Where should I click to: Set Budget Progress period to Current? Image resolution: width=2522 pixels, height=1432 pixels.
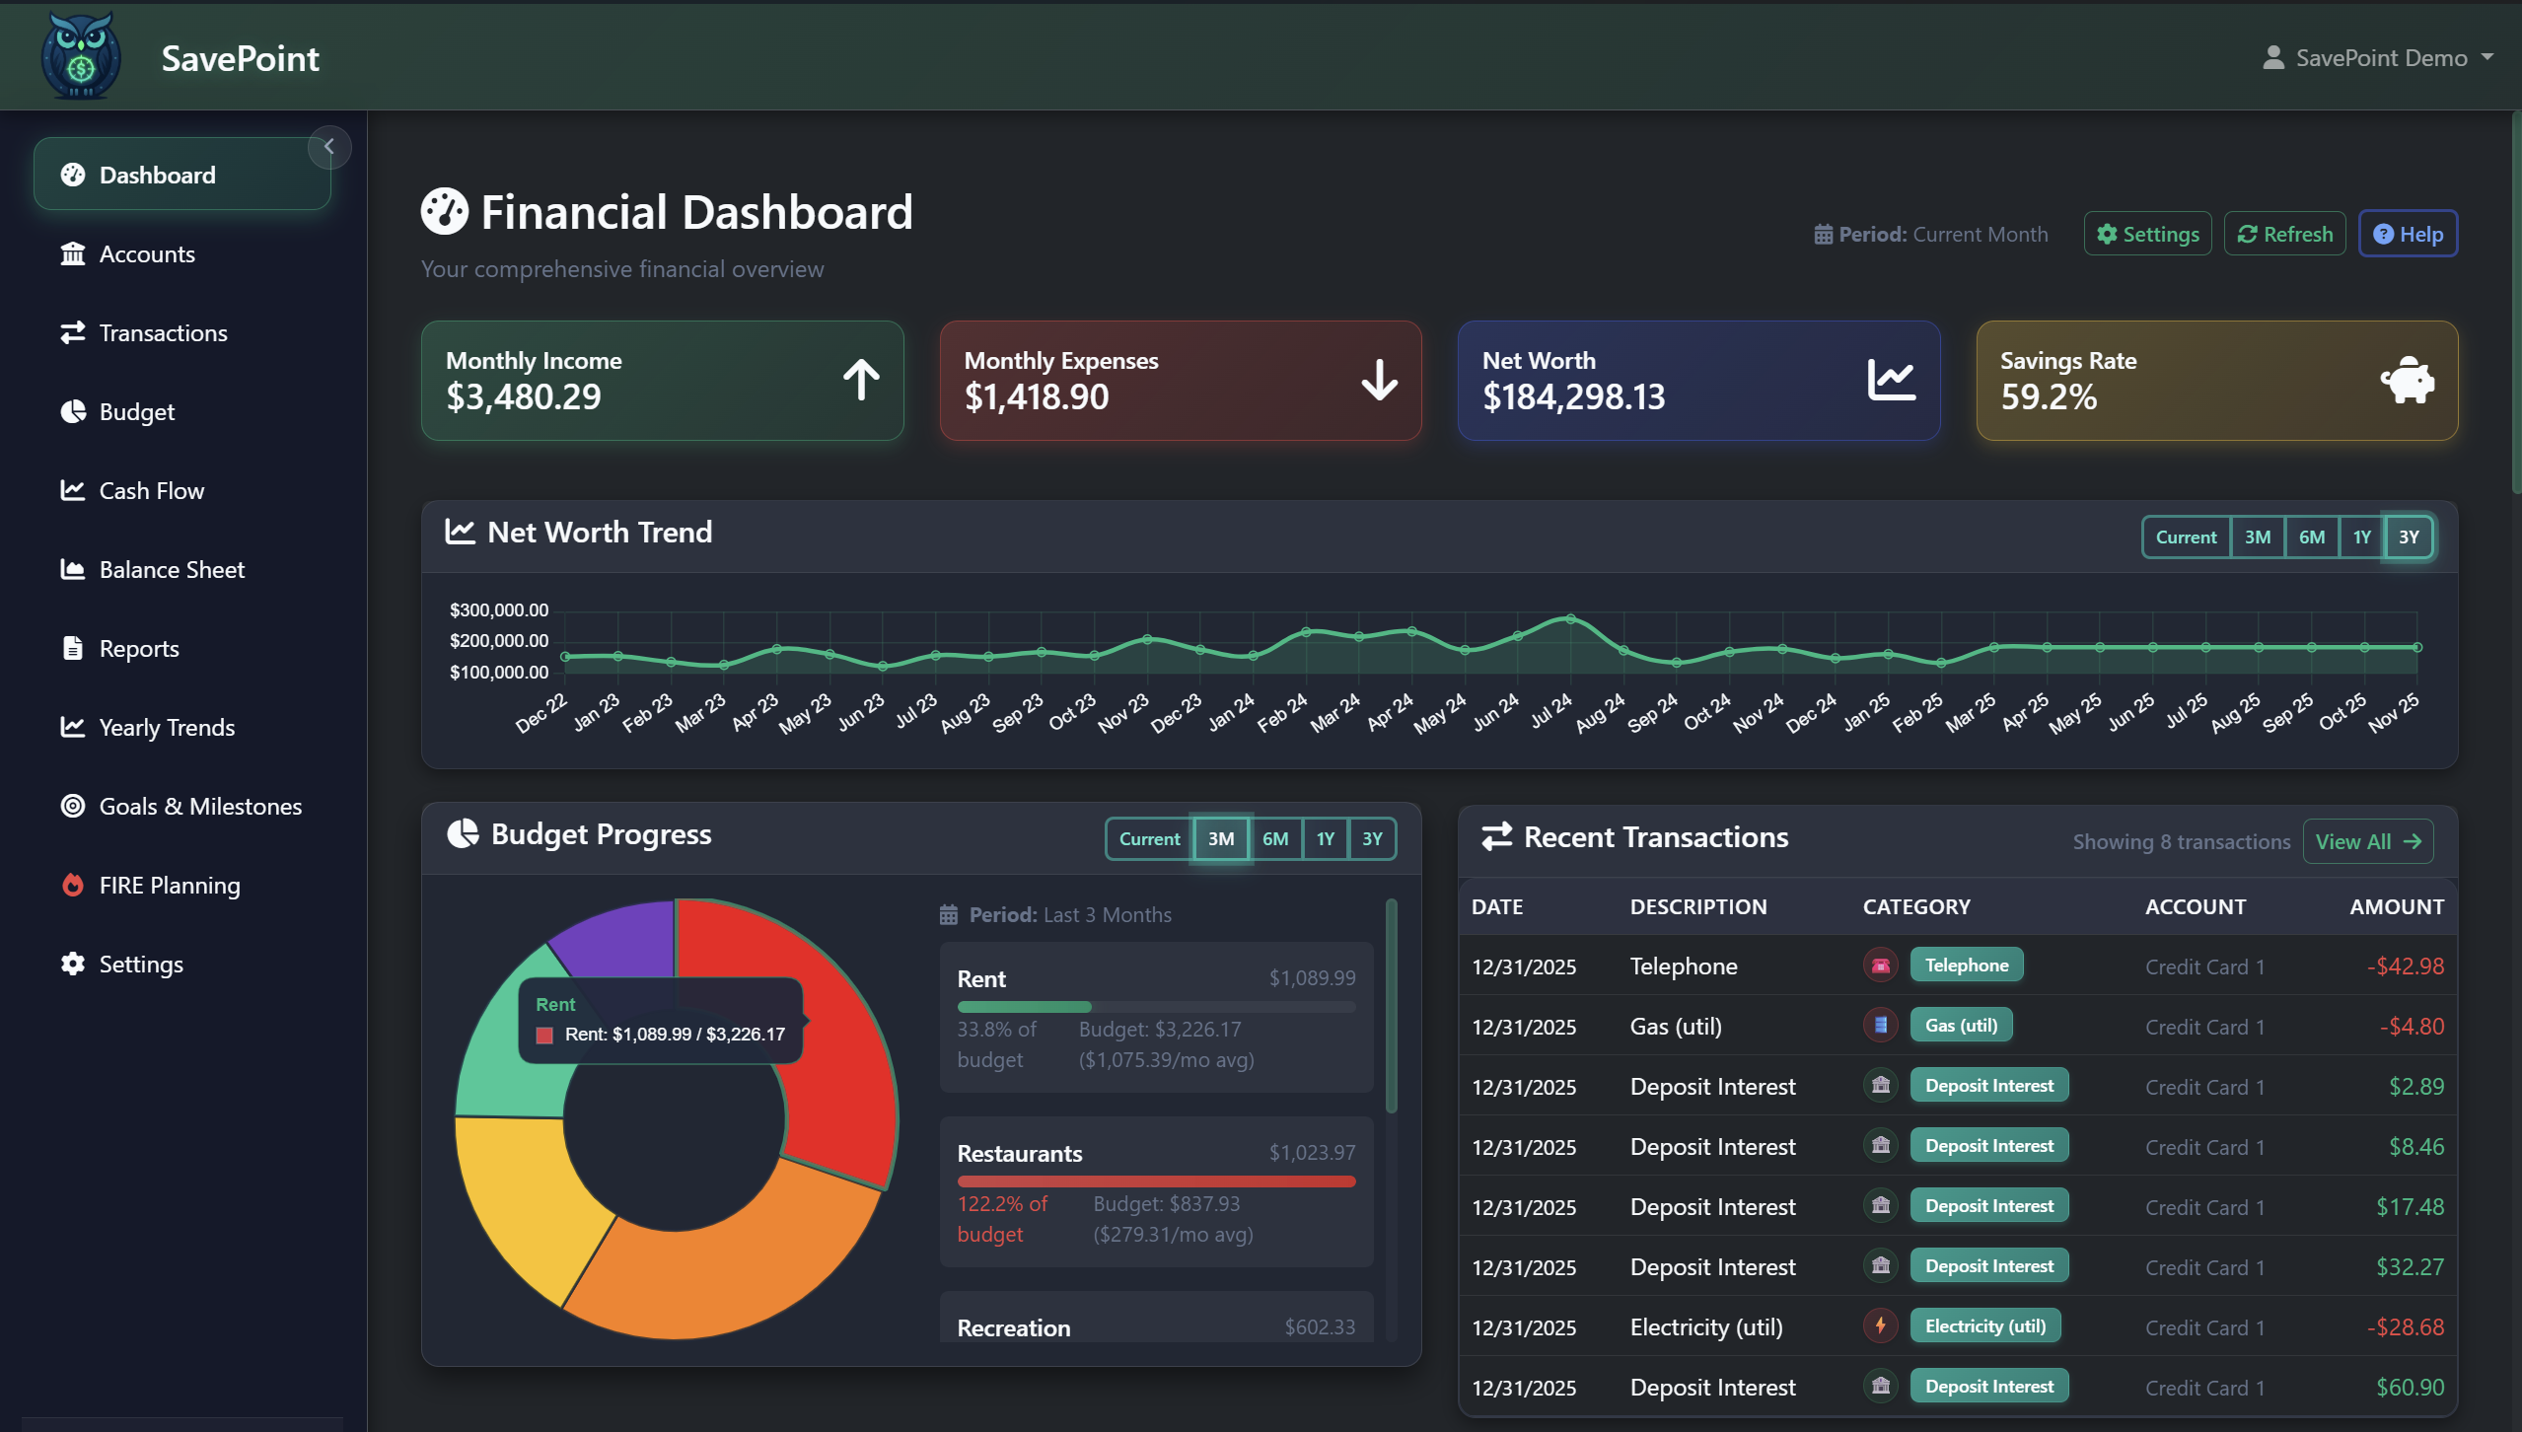[1148, 838]
